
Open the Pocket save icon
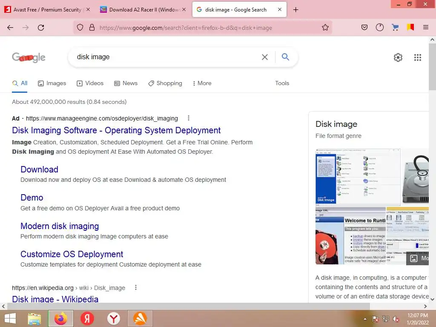coord(364,27)
